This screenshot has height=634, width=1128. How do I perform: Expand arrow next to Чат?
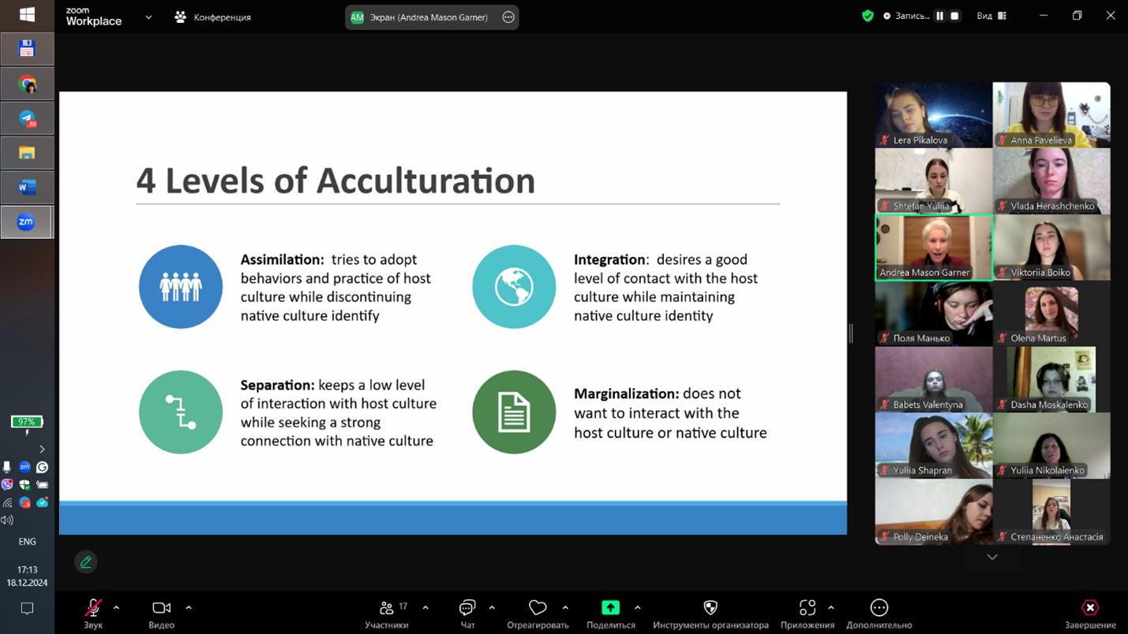pyautogui.click(x=492, y=608)
